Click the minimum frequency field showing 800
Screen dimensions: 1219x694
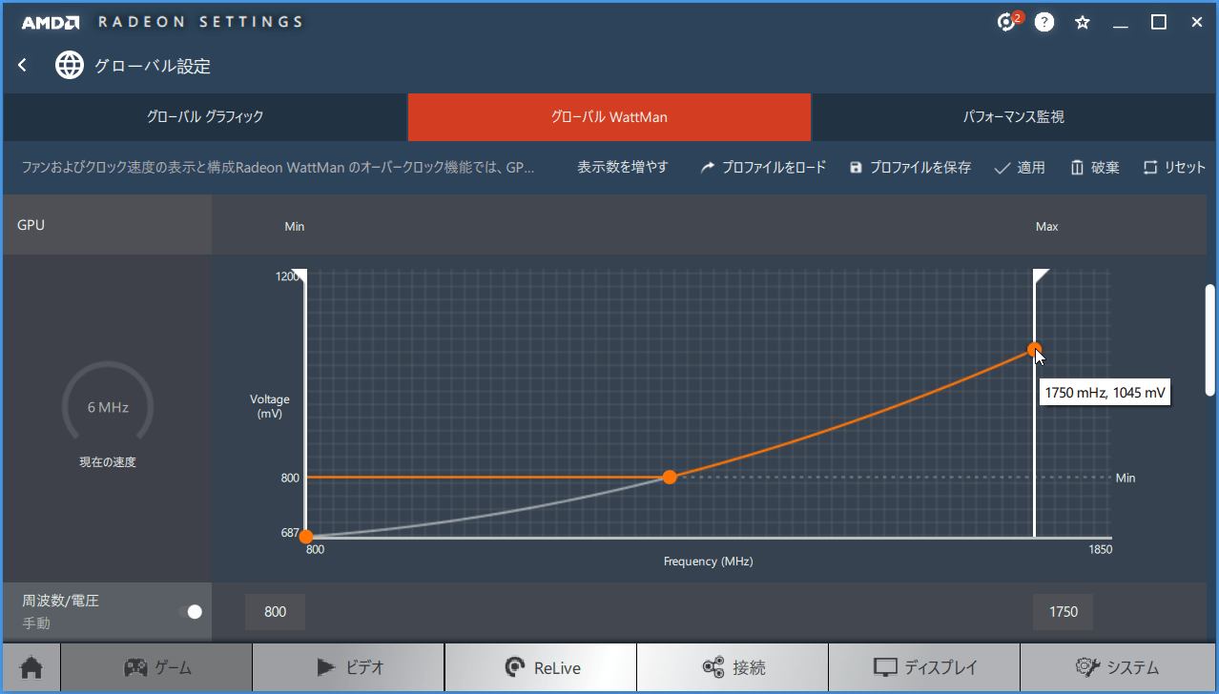tap(275, 612)
